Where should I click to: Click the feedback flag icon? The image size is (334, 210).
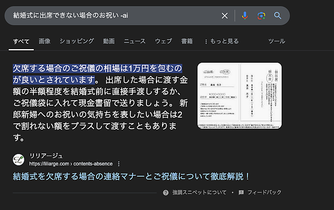click(x=241, y=193)
